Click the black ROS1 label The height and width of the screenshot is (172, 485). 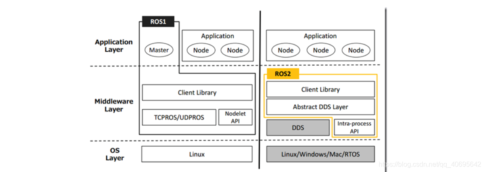[158, 21]
